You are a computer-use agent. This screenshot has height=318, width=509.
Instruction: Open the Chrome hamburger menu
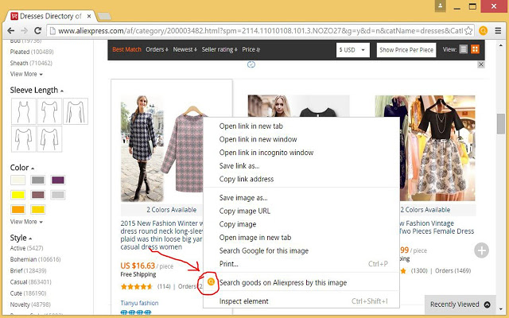point(497,31)
